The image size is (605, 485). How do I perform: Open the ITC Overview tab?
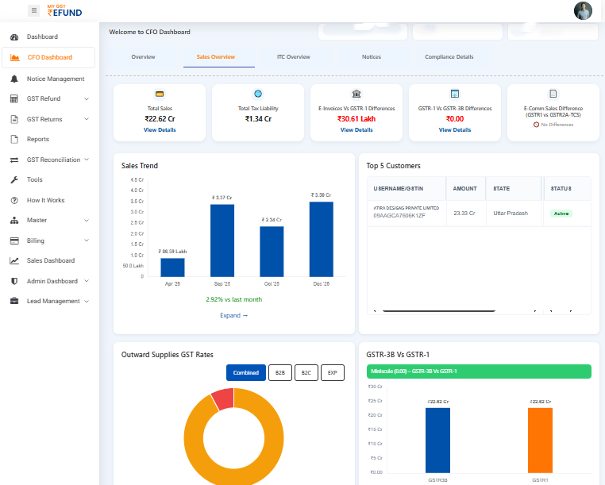click(x=293, y=56)
